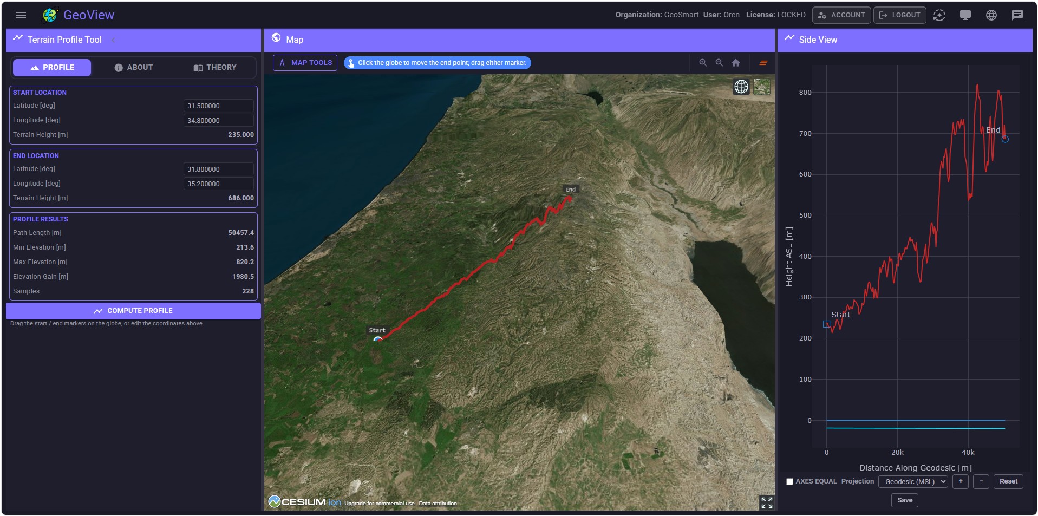Click the Start point marker in chart

[826, 324]
